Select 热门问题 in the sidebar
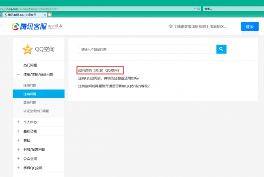 (x=30, y=65)
